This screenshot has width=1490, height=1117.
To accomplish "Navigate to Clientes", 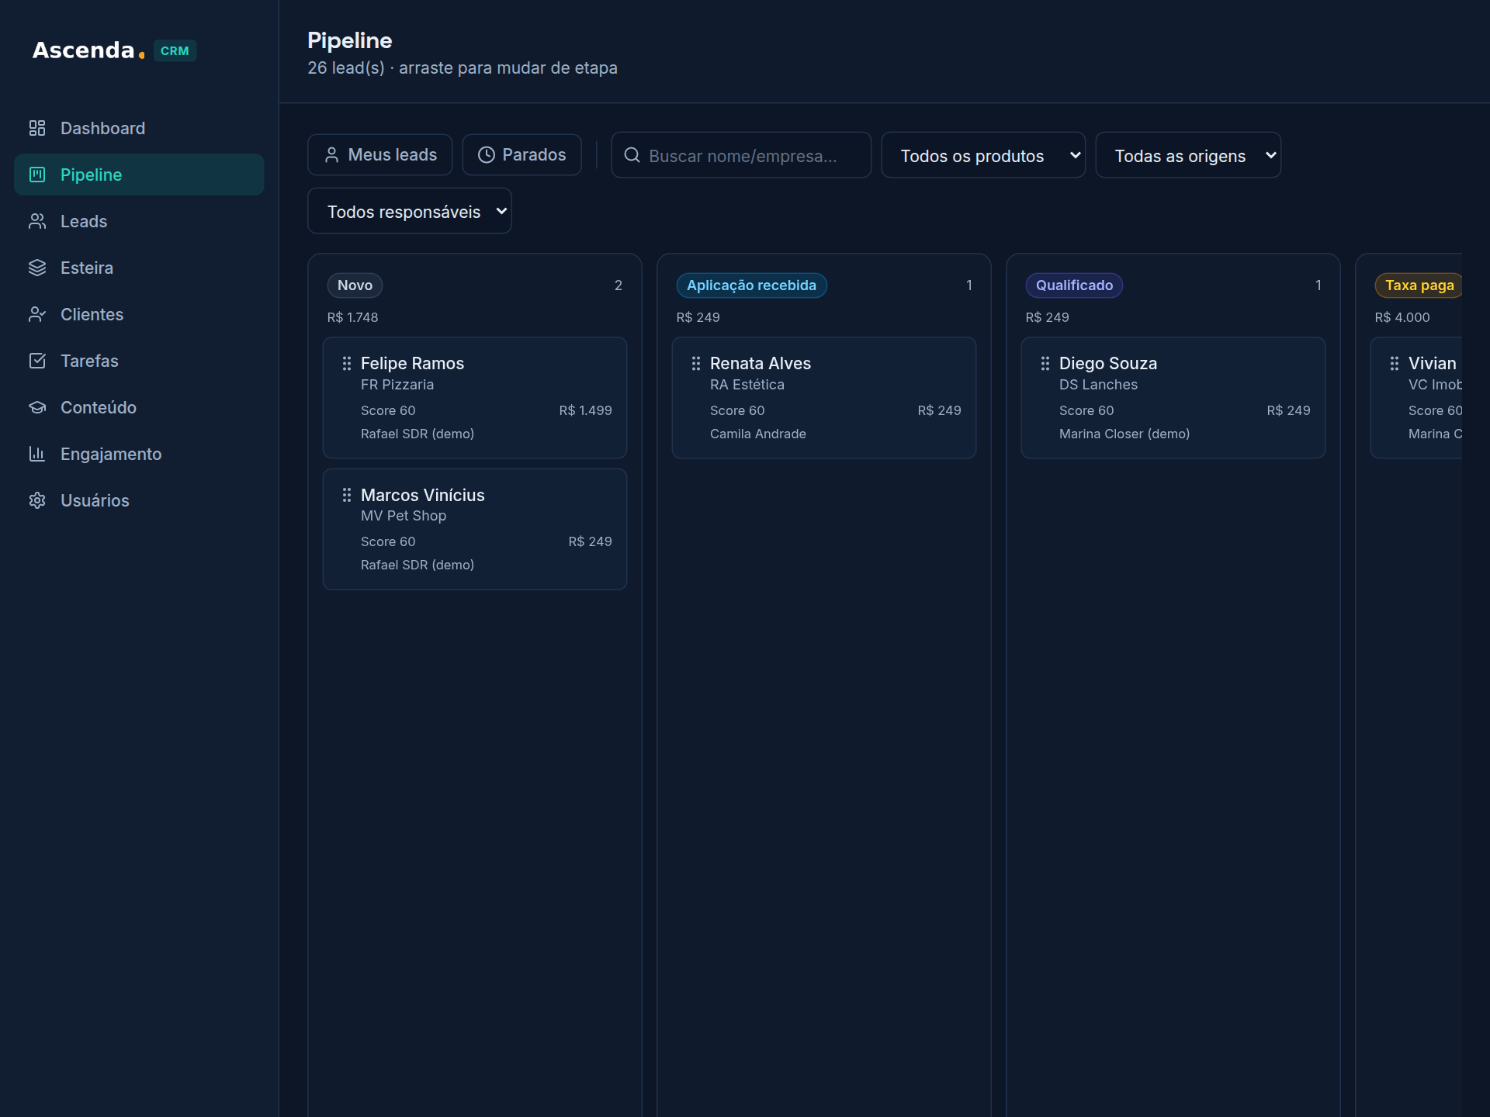I will pyautogui.click(x=139, y=314).
